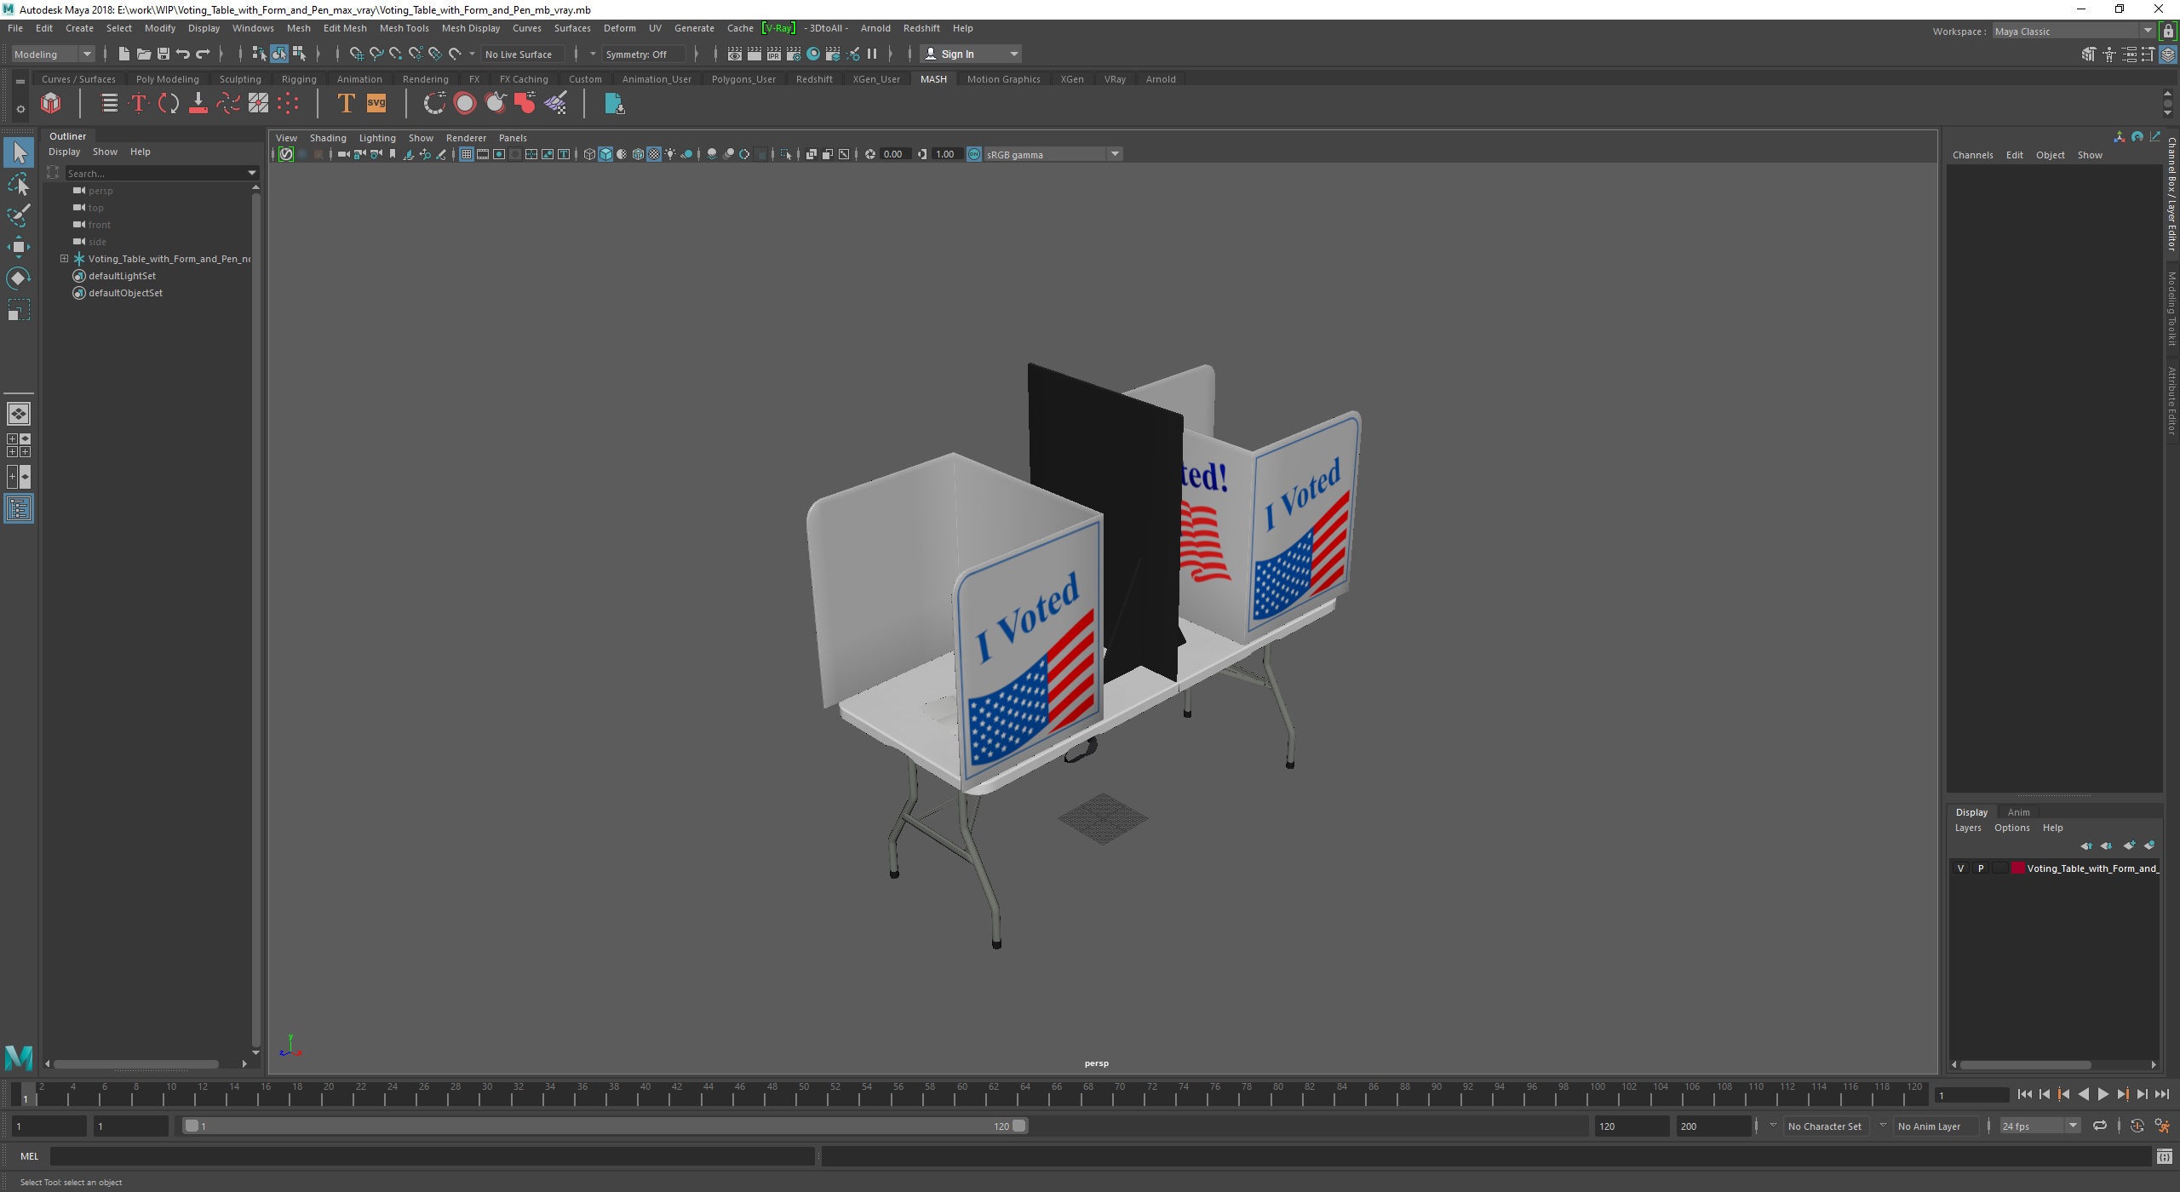Open a scene with the folder icon
This screenshot has width=2180, height=1192.
143,54
